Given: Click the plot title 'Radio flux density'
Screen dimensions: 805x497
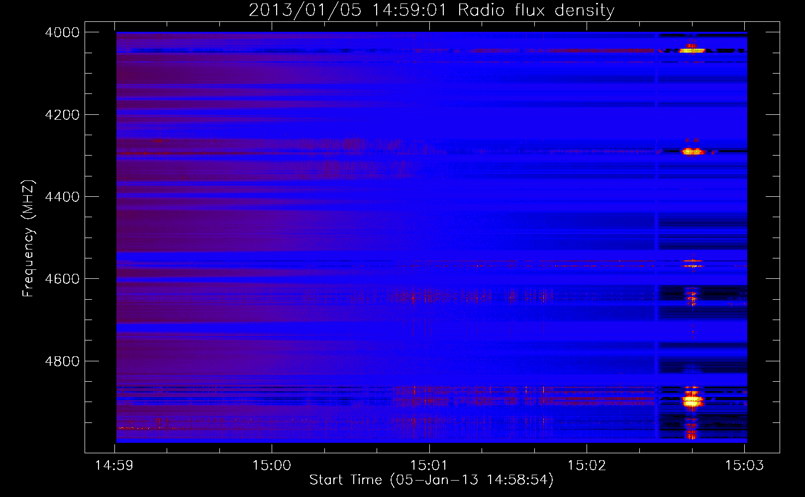Looking at the screenshot, I should point(536,10).
